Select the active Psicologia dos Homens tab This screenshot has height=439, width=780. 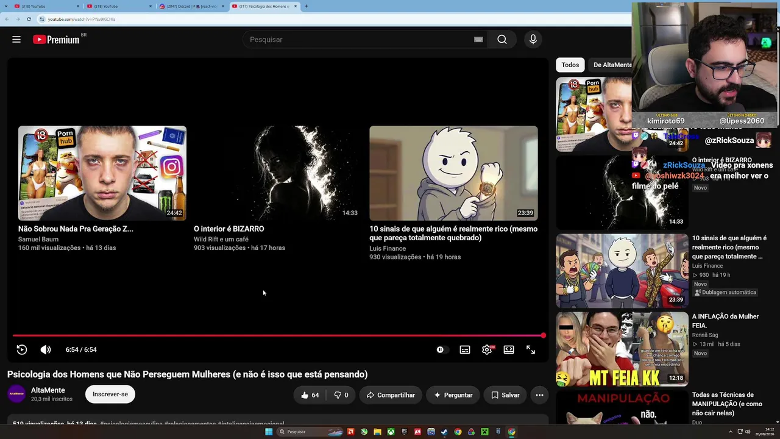click(x=264, y=6)
